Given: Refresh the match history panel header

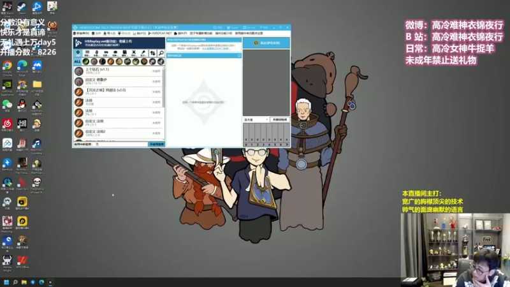Looking at the screenshot, I should click(240, 55).
